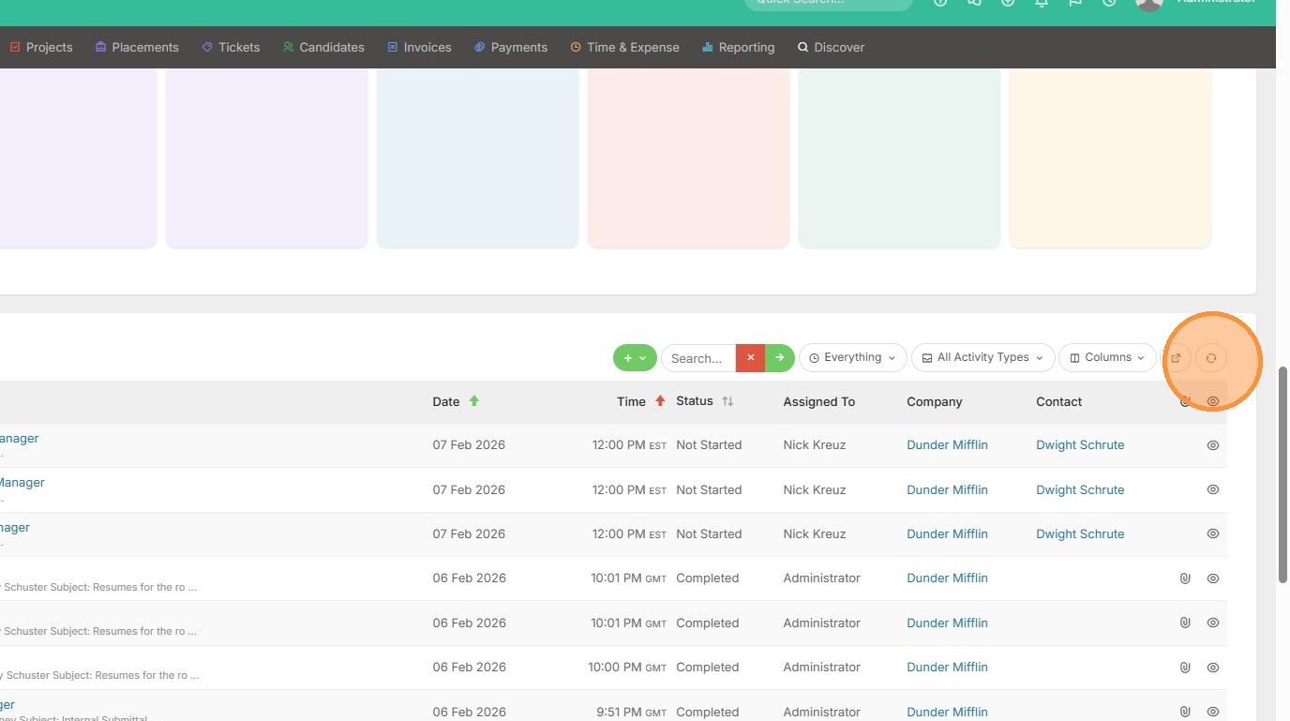Viewport: 1290px width, 721px height.
Task: Submit the search using the green arrow button
Action: point(780,357)
